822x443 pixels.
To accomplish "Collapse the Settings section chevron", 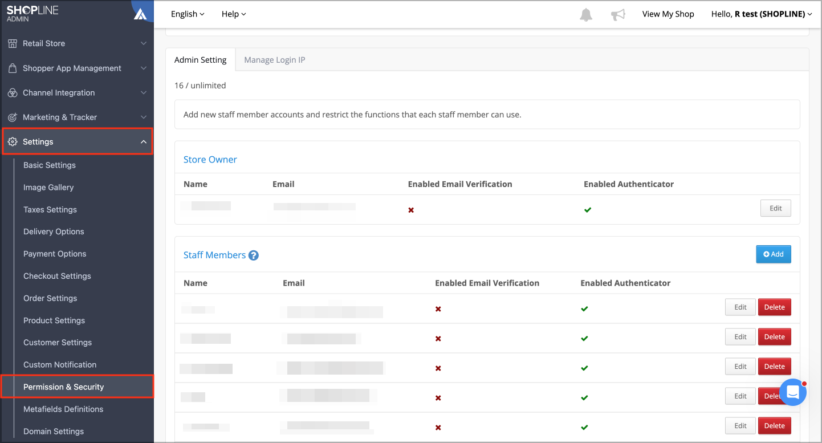I will [x=144, y=141].
